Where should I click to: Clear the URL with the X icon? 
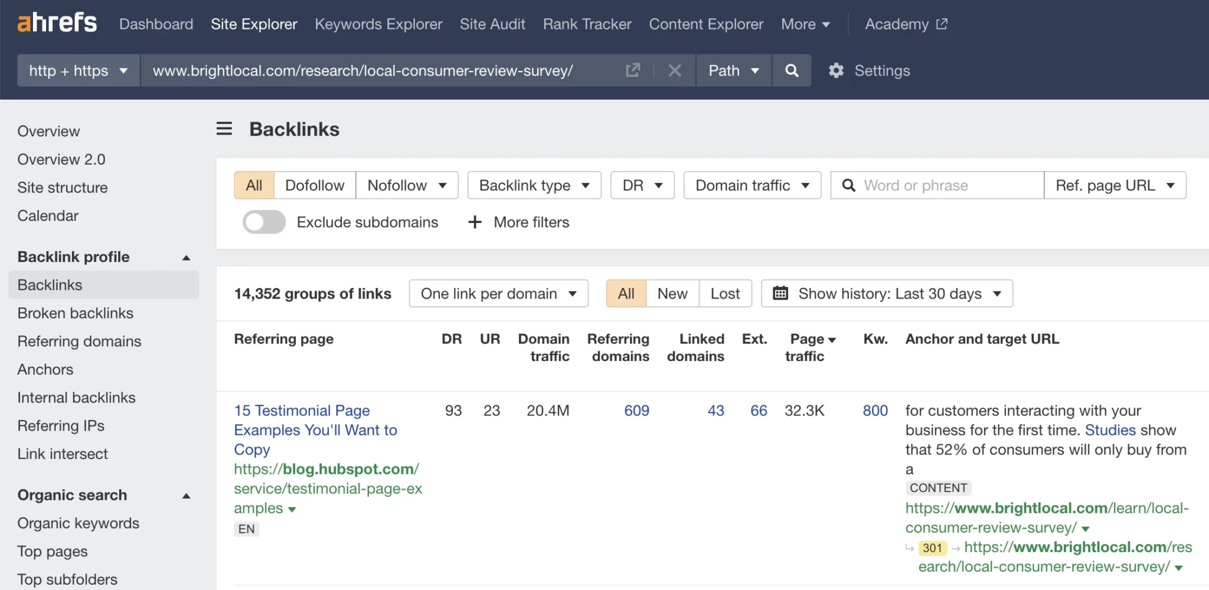pyautogui.click(x=675, y=71)
